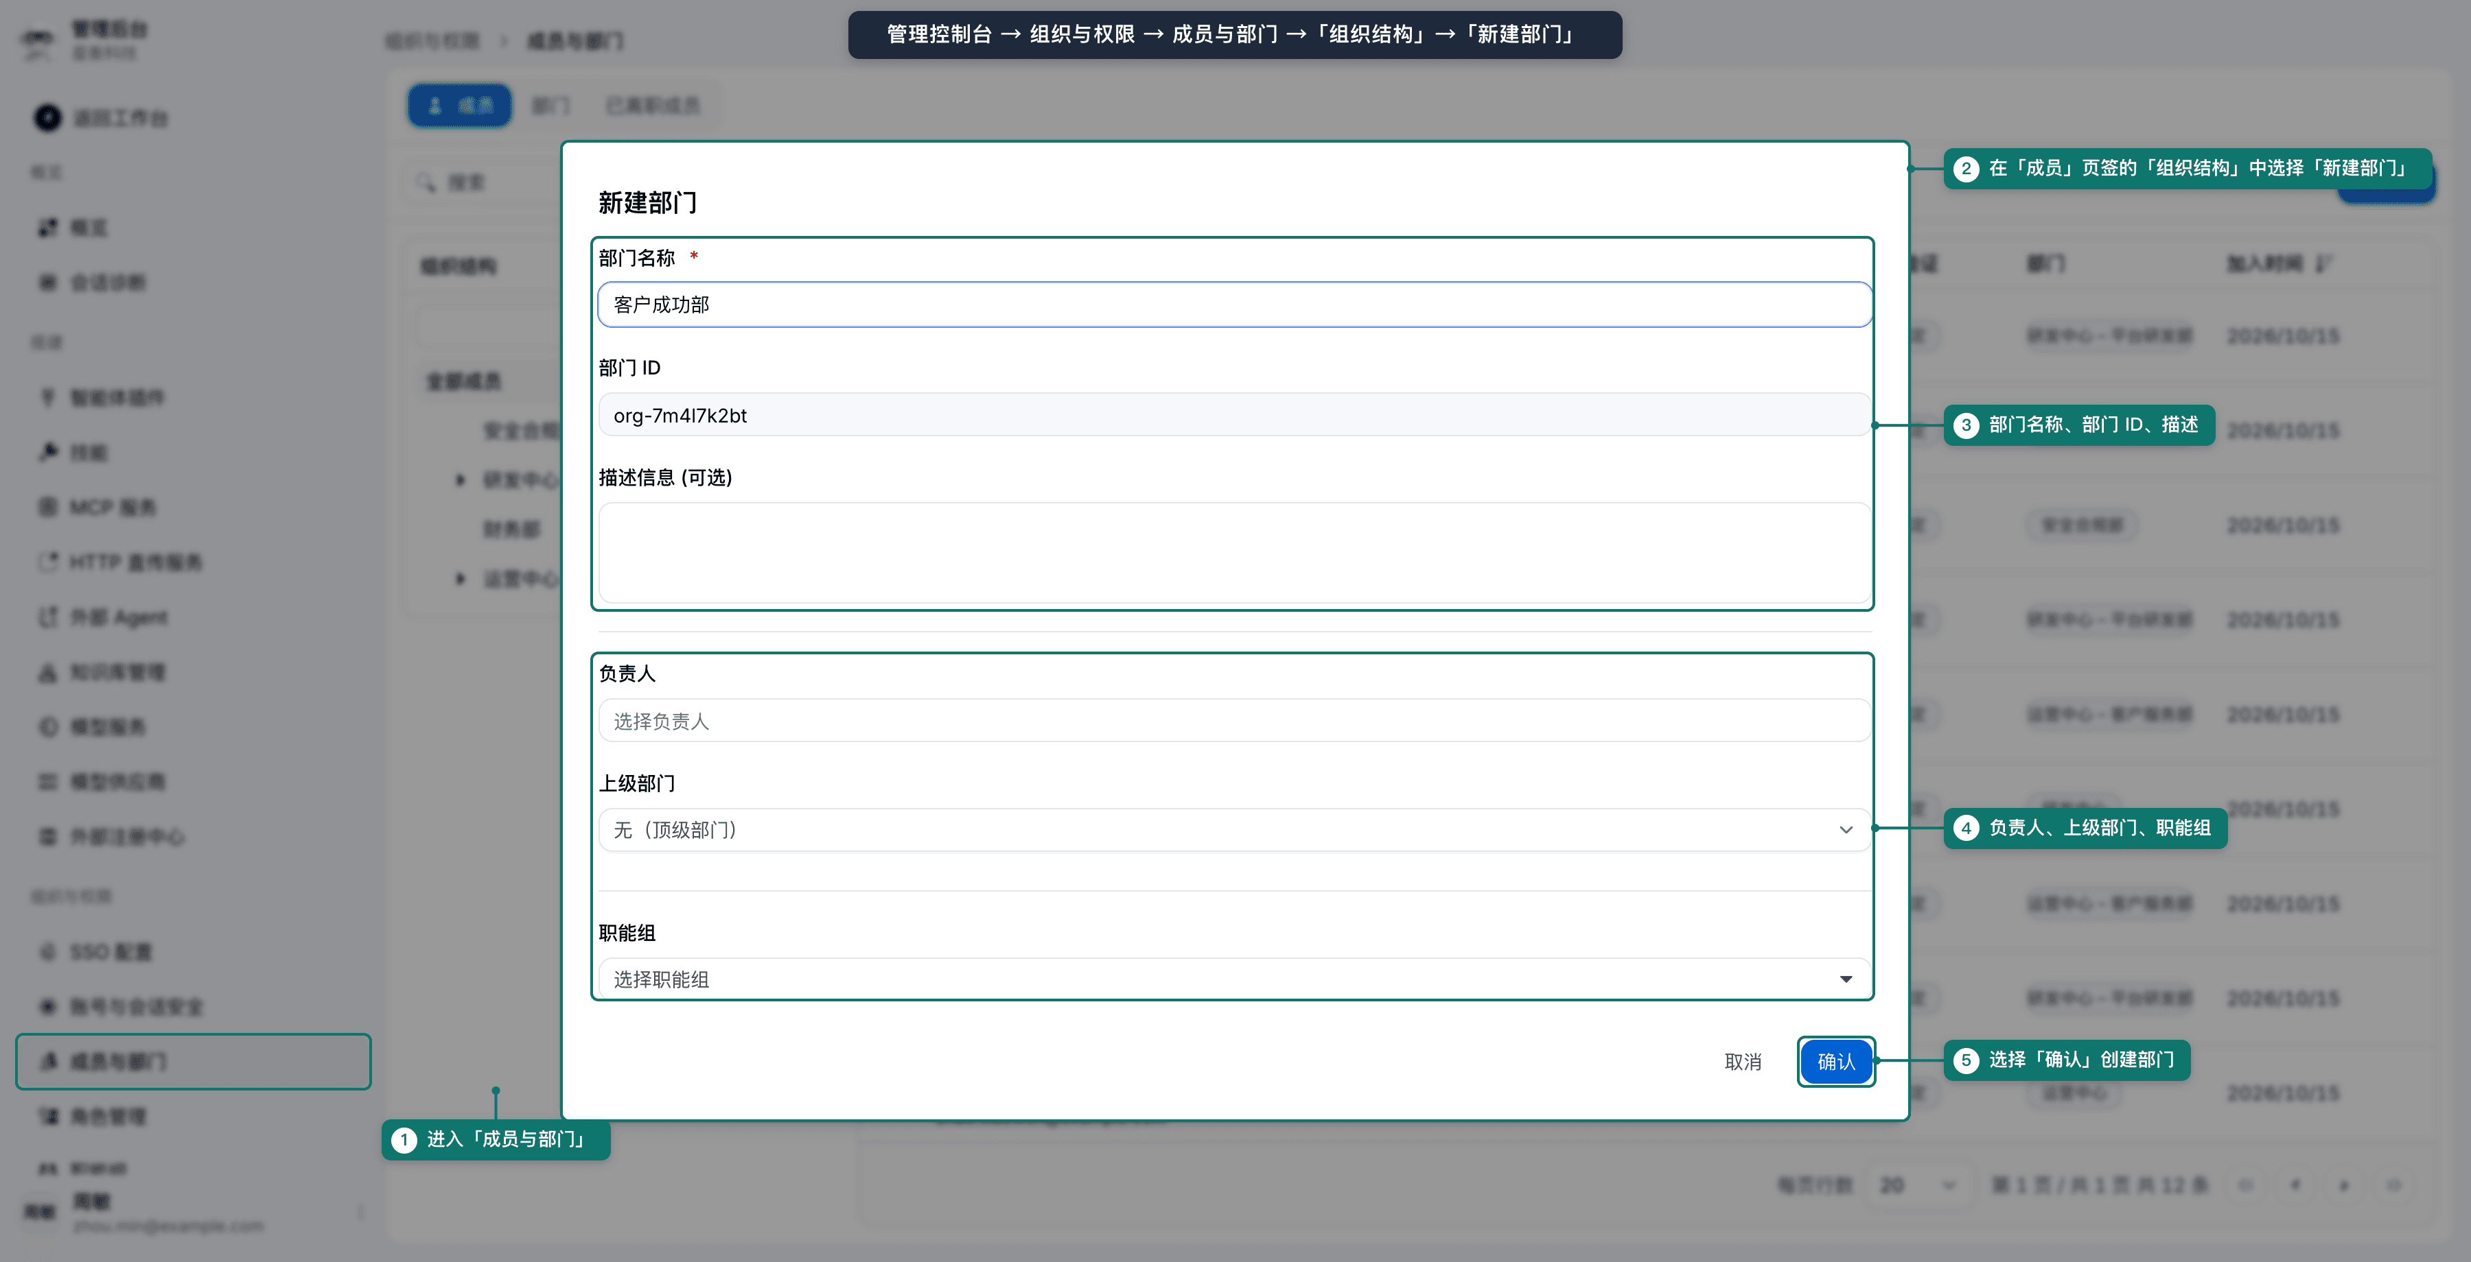The width and height of the screenshot is (2471, 1262).
Task: Open 外部 Agent from the sidebar icon
Action: click(48, 617)
